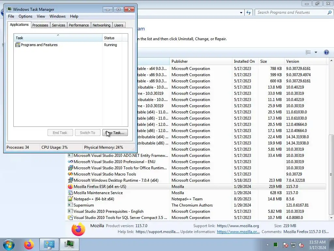Click the muted volume tray icon
The height and width of the screenshot is (251, 334).
(301, 245)
